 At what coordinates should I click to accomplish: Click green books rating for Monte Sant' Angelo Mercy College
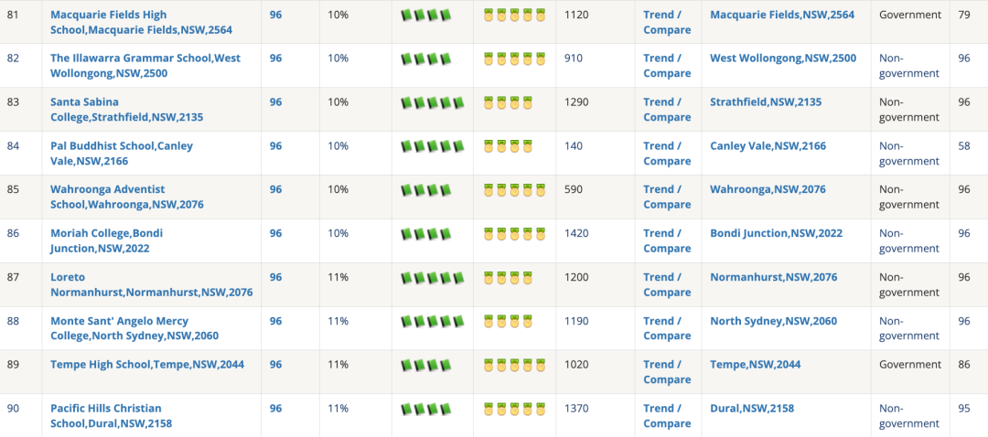click(433, 321)
